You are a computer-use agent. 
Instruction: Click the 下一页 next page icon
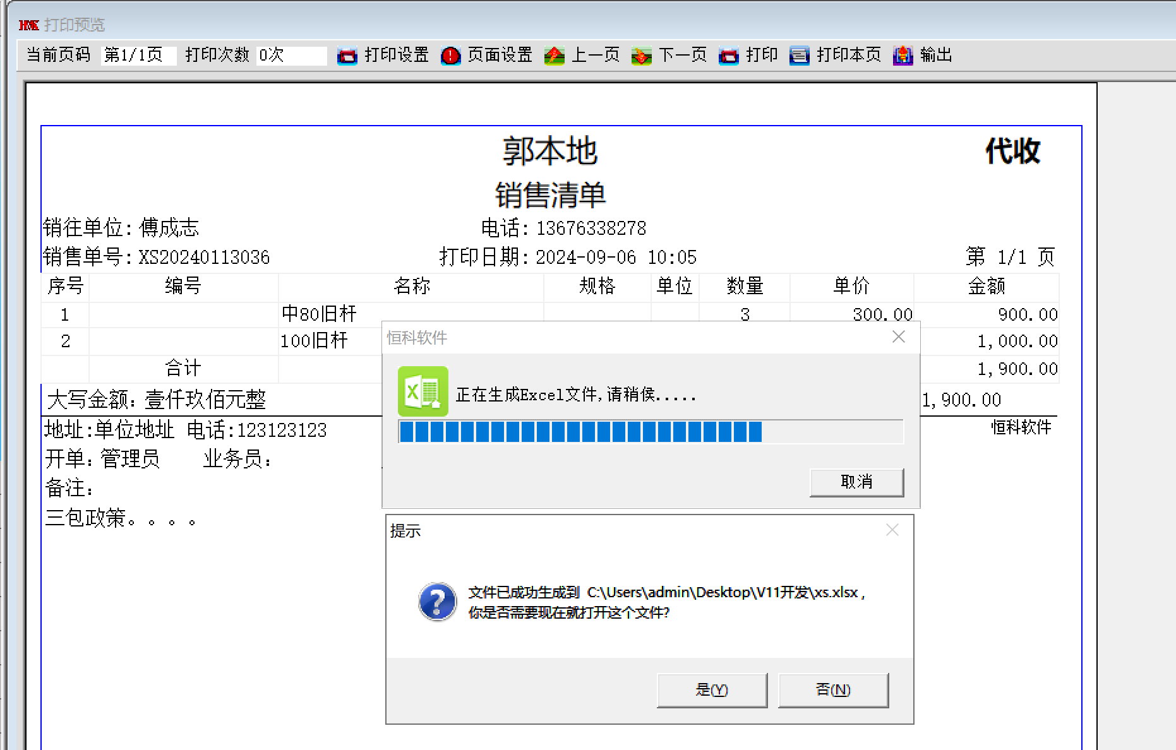[641, 56]
